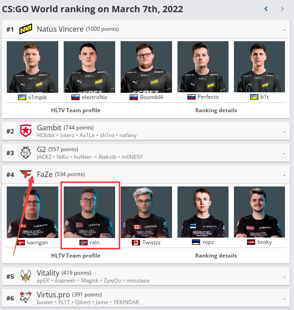
Task: Open Twistzz player name link
Action: (151, 243)
